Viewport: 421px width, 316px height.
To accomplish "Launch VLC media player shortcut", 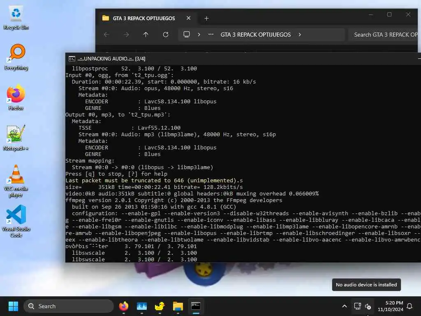I will tap(16, 181).
